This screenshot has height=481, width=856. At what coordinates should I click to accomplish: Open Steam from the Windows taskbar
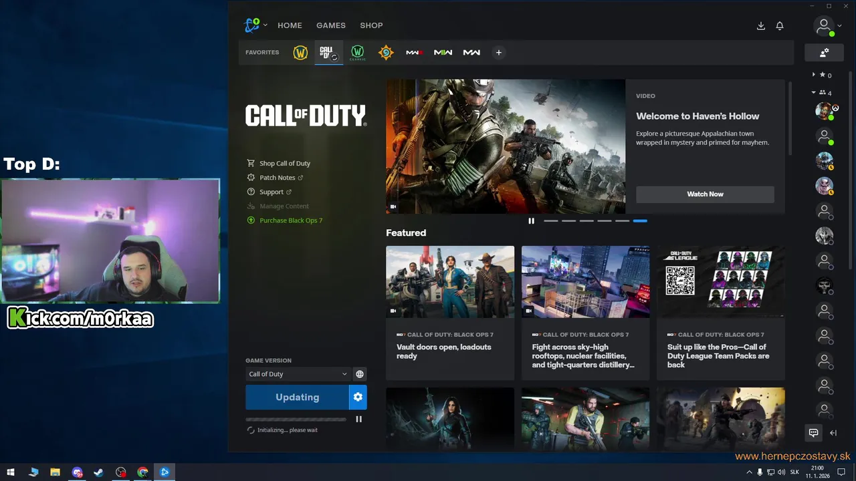coord(98,472)
